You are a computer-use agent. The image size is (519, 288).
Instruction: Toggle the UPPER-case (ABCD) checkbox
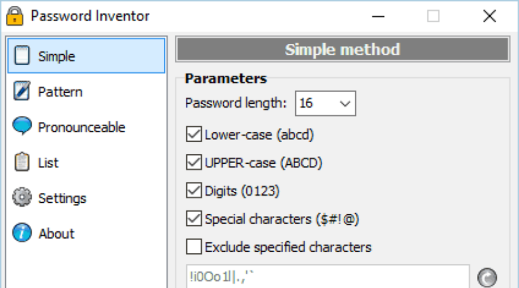(x=194, y=162)
